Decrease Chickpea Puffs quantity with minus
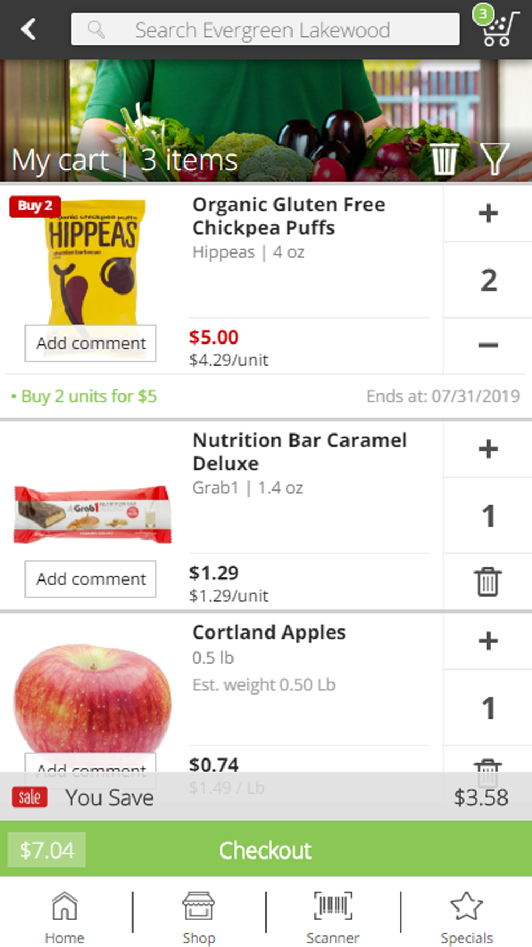The width and height of the screenshot is (532, 947). tap(488, 346)
